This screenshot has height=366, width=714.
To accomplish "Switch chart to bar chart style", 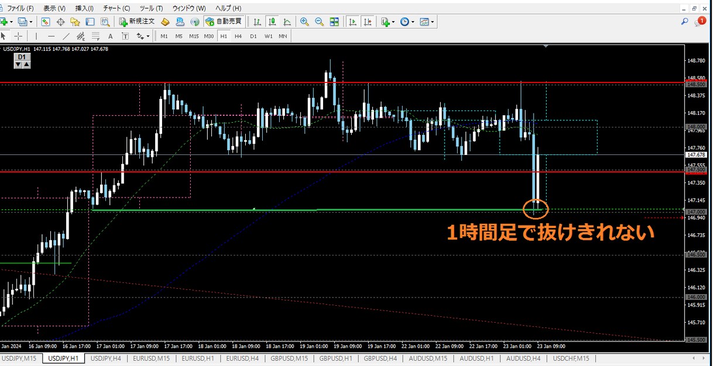I will [257, 22].
